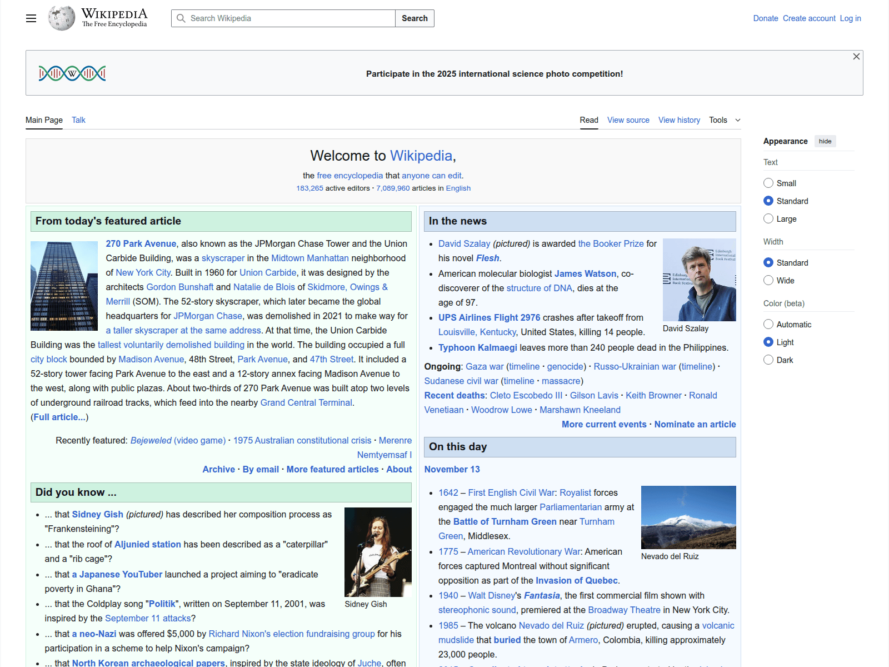The height and width of the screenshot is (667, 889).
Task: Open the Talk tab
Action: point(78,120)
